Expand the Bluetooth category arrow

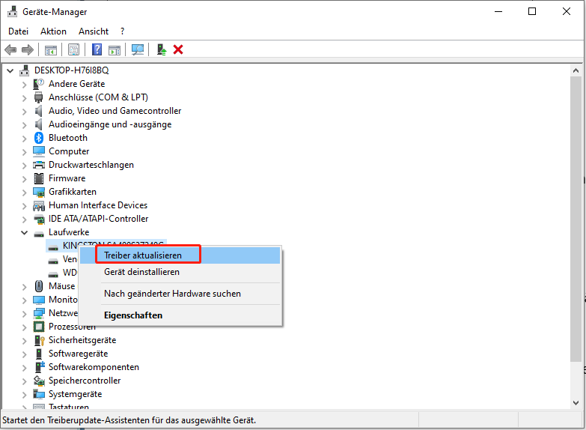tap(24, 139)
